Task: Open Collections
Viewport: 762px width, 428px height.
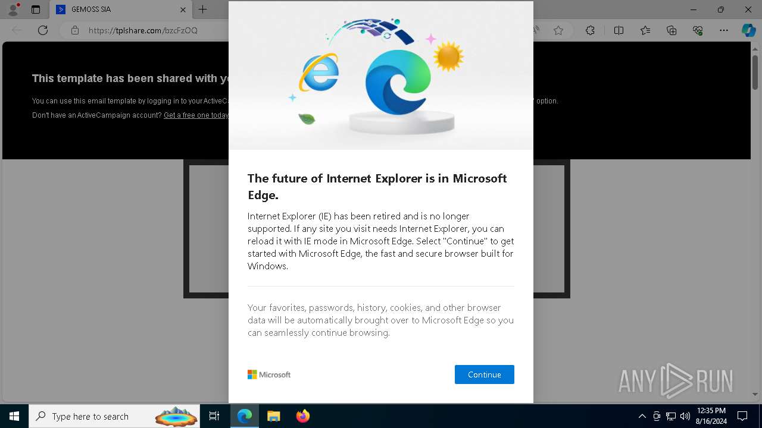Action: 672,30
